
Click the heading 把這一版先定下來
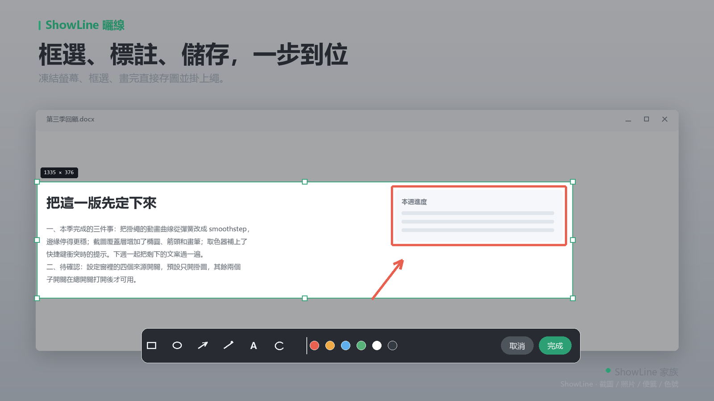[102, 203]
